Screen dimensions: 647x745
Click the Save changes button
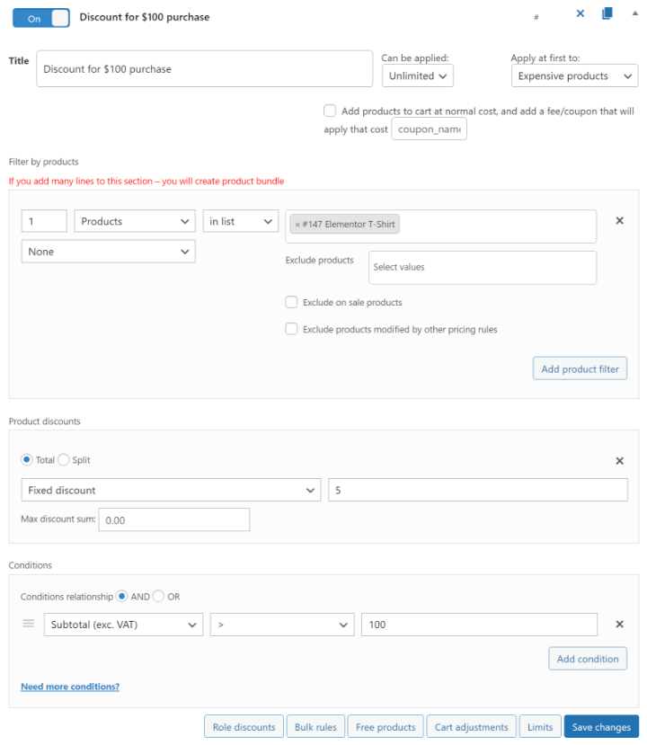[x=601, y=727]
